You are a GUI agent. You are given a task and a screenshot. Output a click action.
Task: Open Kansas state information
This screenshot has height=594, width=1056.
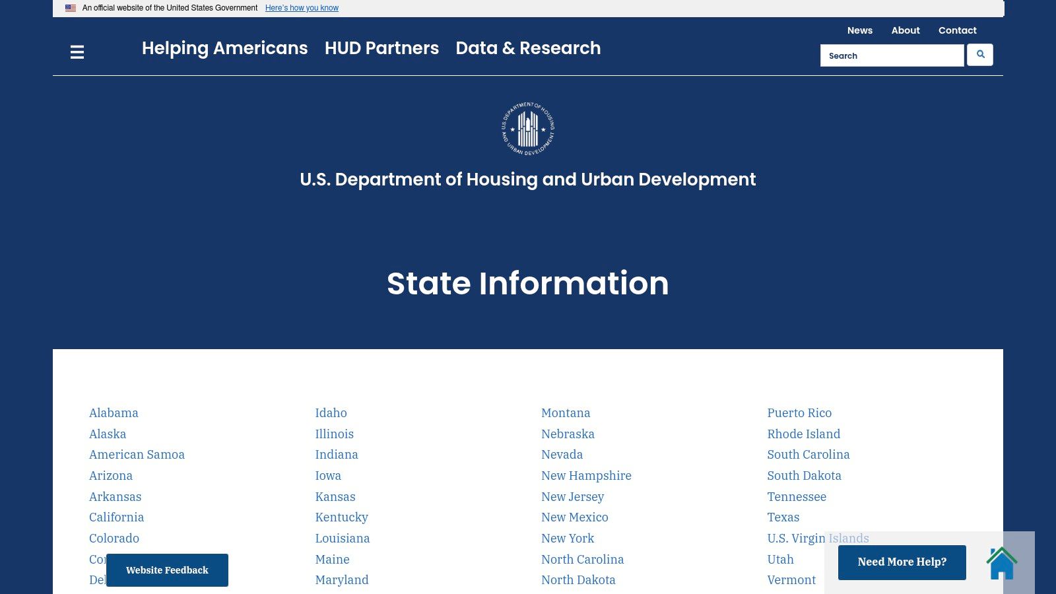coord(335,497)
